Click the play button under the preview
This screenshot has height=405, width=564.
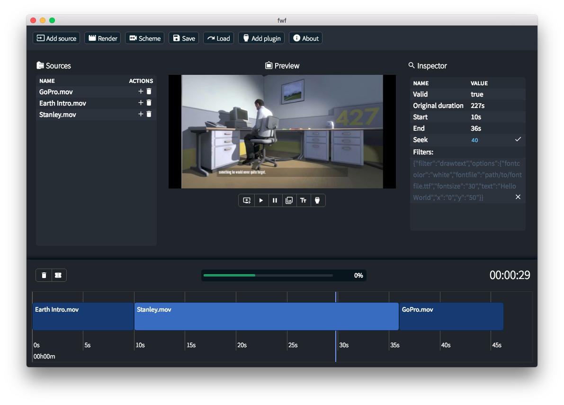[261, 200]
